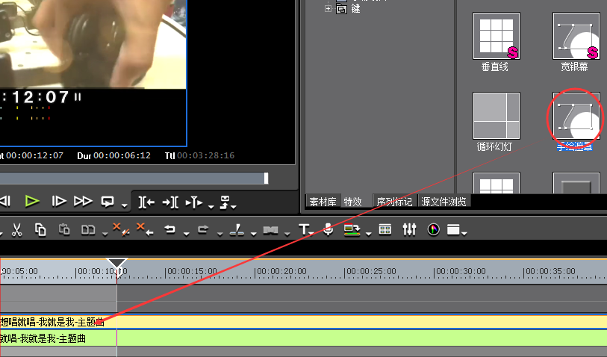607x357 pixels.
Task: Open the Redo history dropdown arrow
Action: point(220,234)
